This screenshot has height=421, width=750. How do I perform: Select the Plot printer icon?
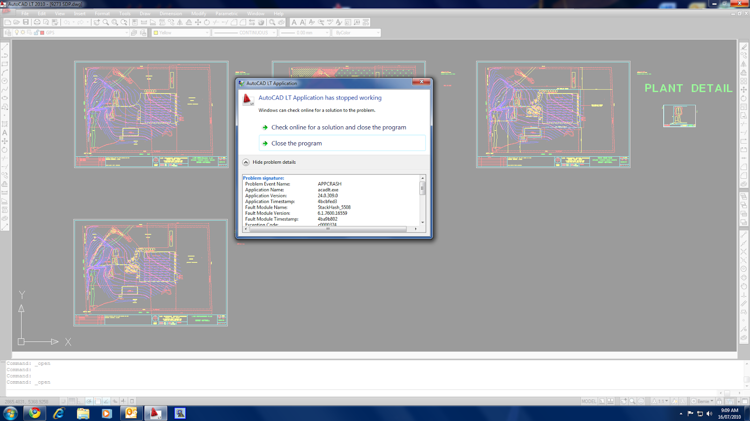(37, 22)
